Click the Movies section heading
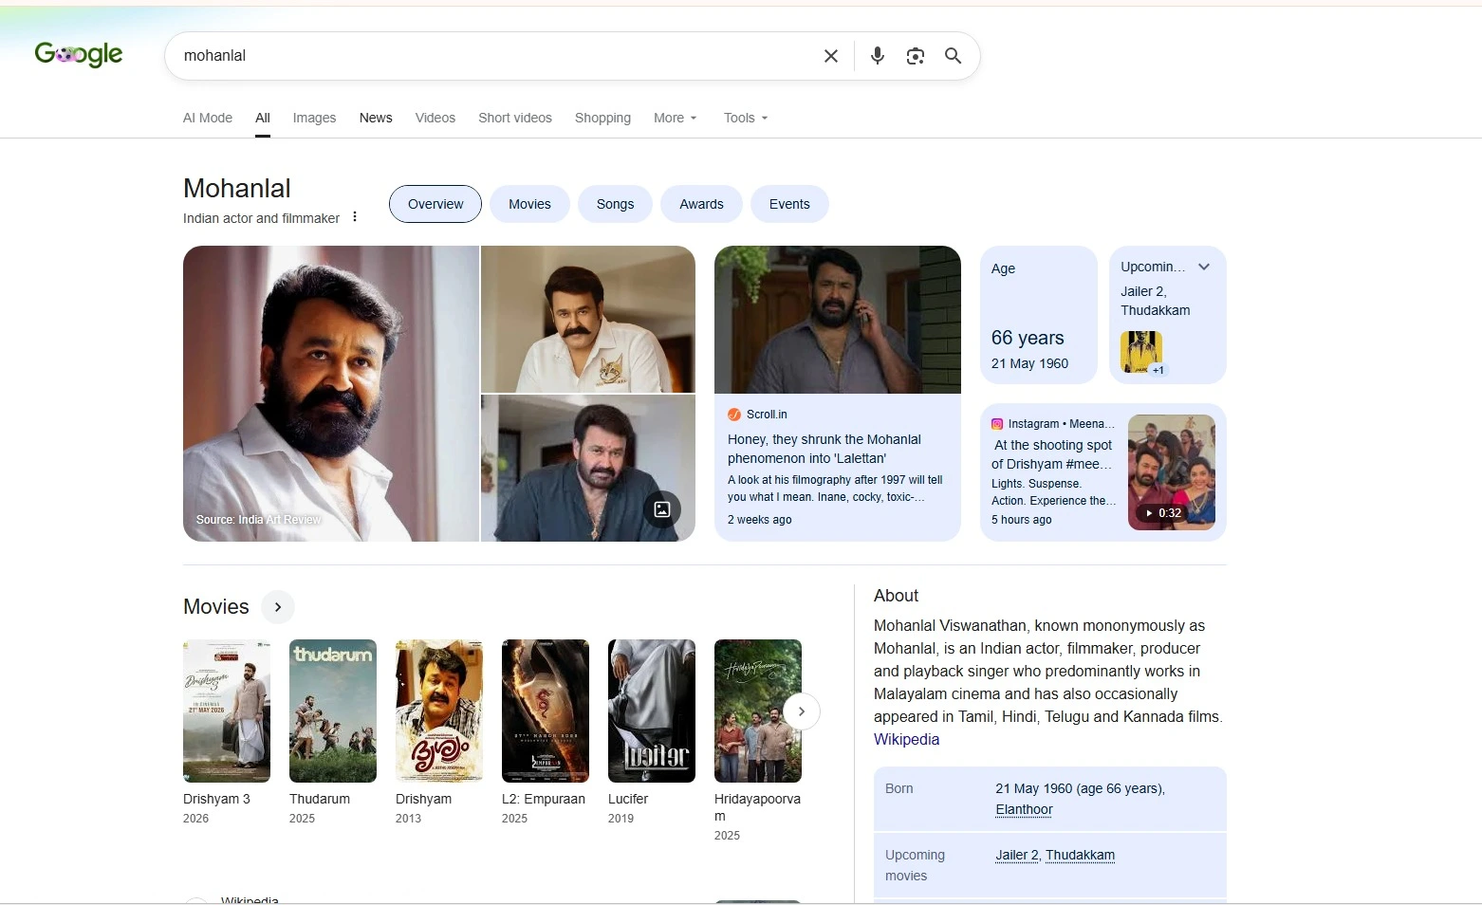This screenshot has height=905, width=1482. pos(216,607)
